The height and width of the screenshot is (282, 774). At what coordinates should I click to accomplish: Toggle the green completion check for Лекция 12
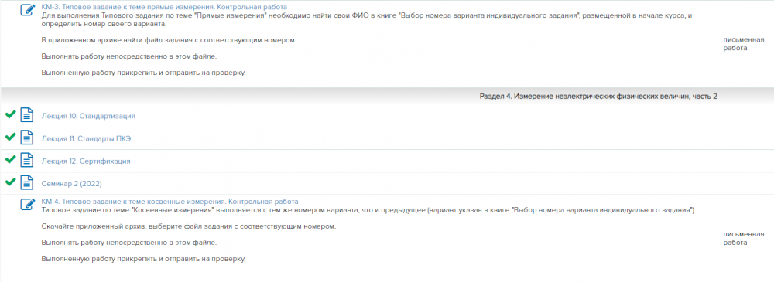(x=10, y=160)
